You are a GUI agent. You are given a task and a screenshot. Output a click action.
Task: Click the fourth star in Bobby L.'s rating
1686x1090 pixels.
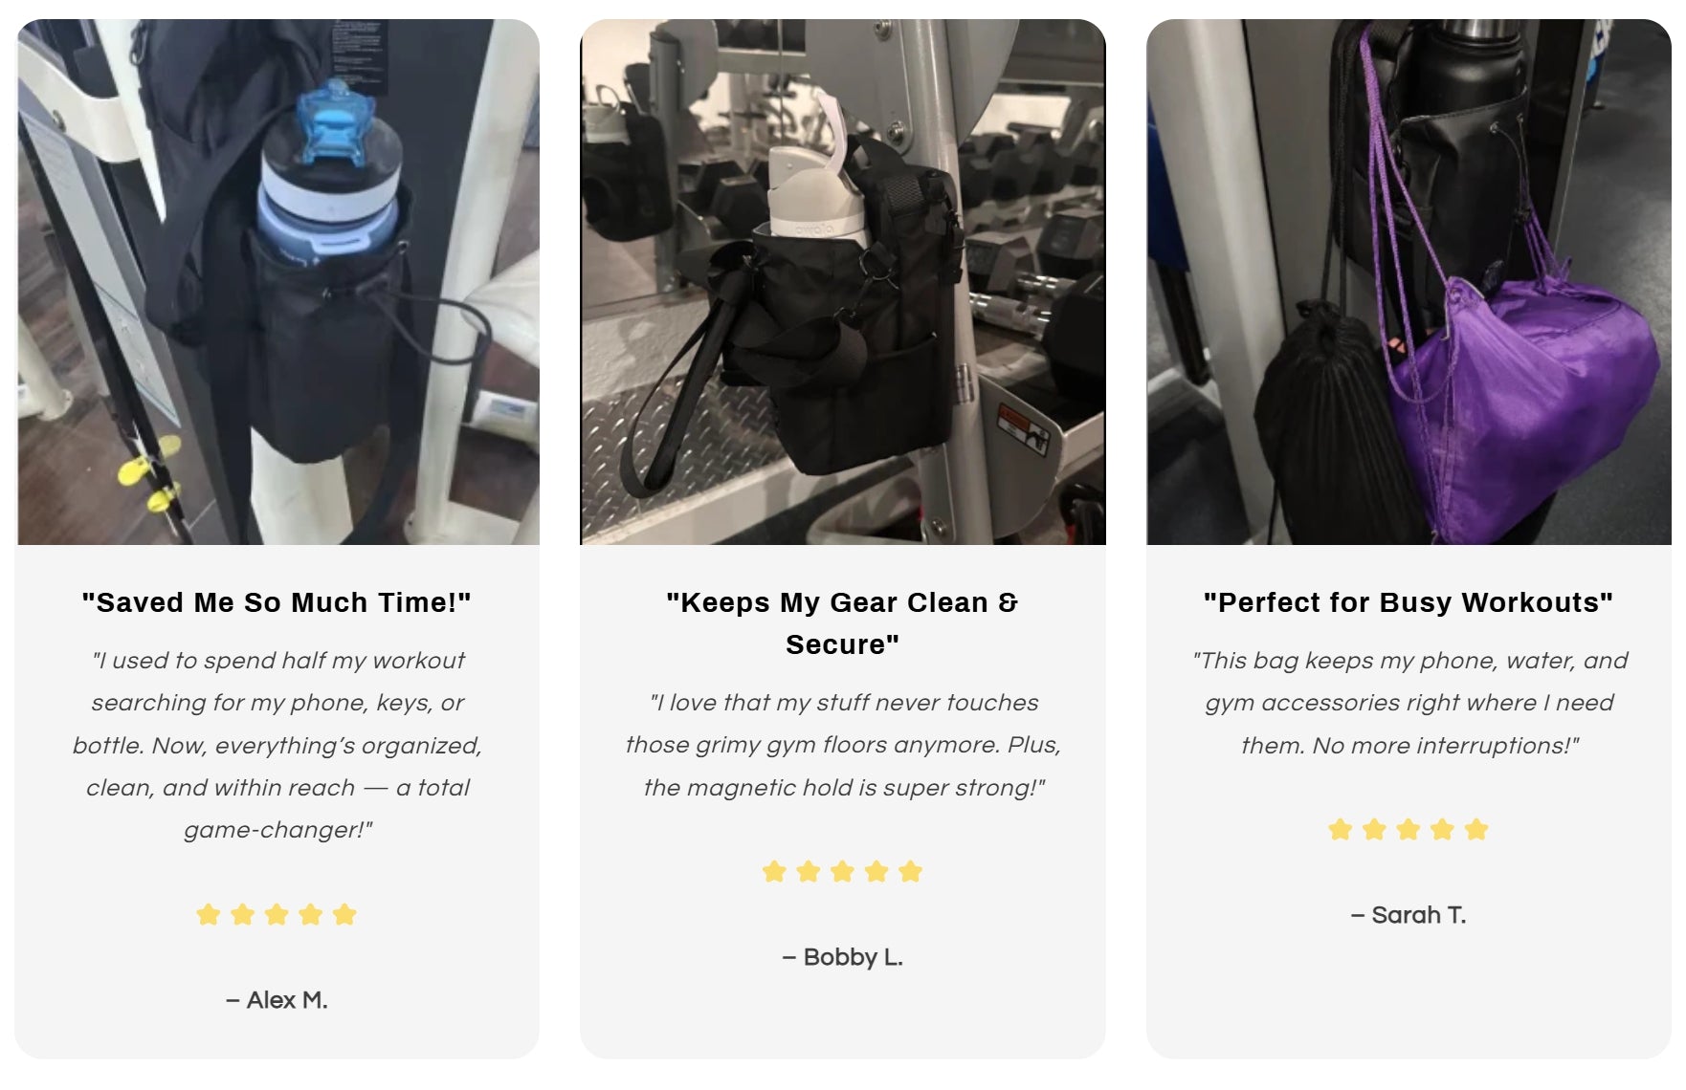point(876,872)
